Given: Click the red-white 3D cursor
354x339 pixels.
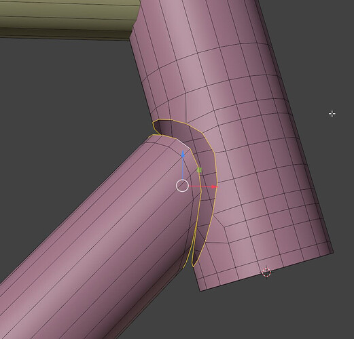Looking at the screenshot, I should [266, 273].
